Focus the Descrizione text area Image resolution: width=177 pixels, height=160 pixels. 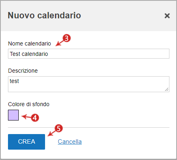pos(88,84)
